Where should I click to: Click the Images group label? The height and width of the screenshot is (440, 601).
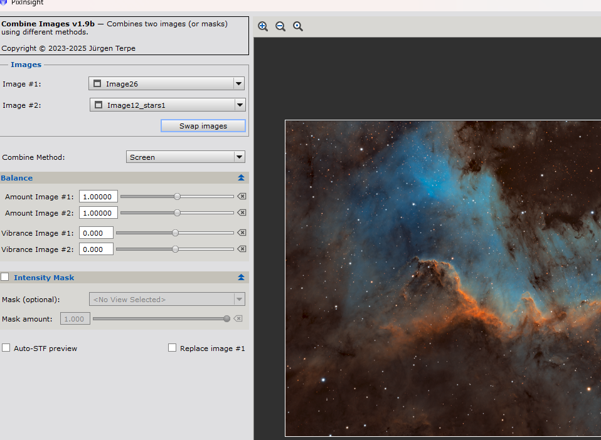pos(26,65)
